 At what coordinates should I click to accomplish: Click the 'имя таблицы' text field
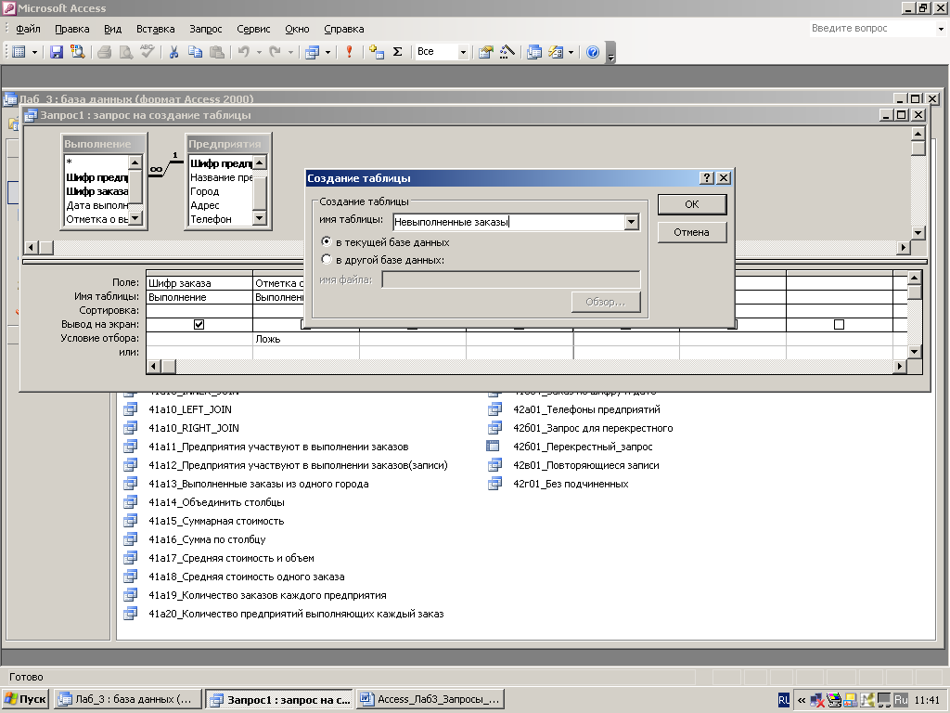(509, 222)
